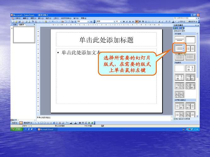Image resolution: width=210 pixels, height=157 pixels.
Task: Click the New document icon in toolbar
Action: coord(13,22)
